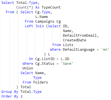Click the 'On' keyword
This screenshot has height=100, width=111.
pos(31,59)
